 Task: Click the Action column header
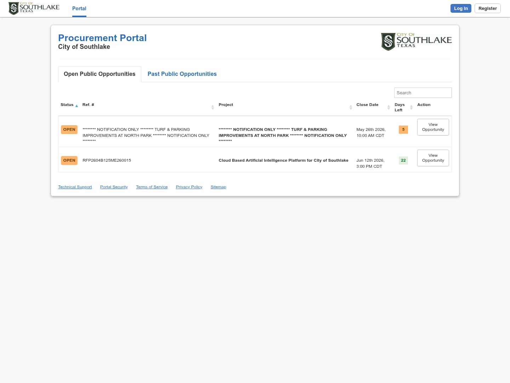424,105
